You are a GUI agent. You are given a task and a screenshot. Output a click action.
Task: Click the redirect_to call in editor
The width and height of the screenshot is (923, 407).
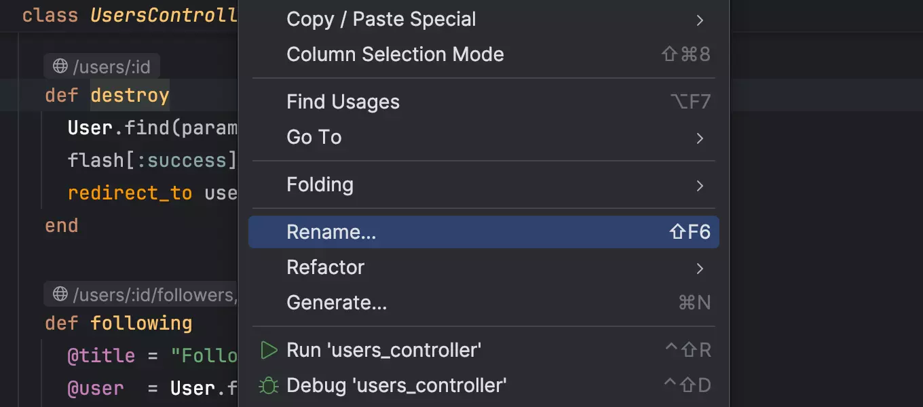pos(130,193)
